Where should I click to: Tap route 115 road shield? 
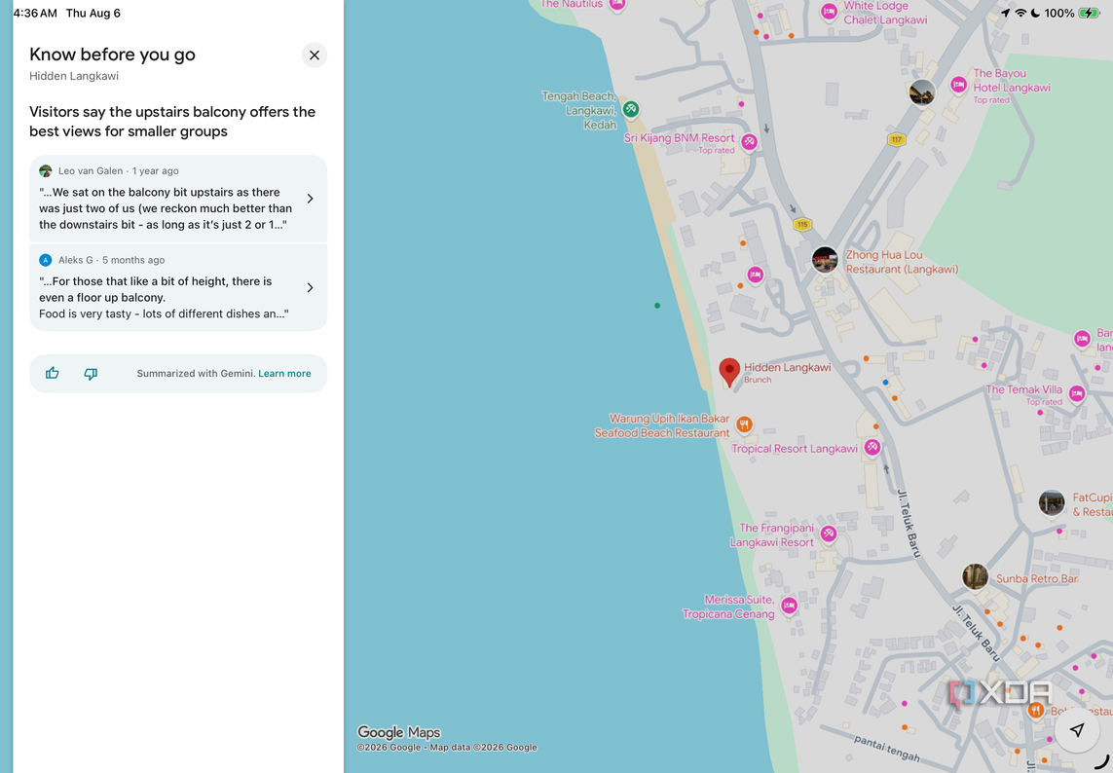[802, 224]
